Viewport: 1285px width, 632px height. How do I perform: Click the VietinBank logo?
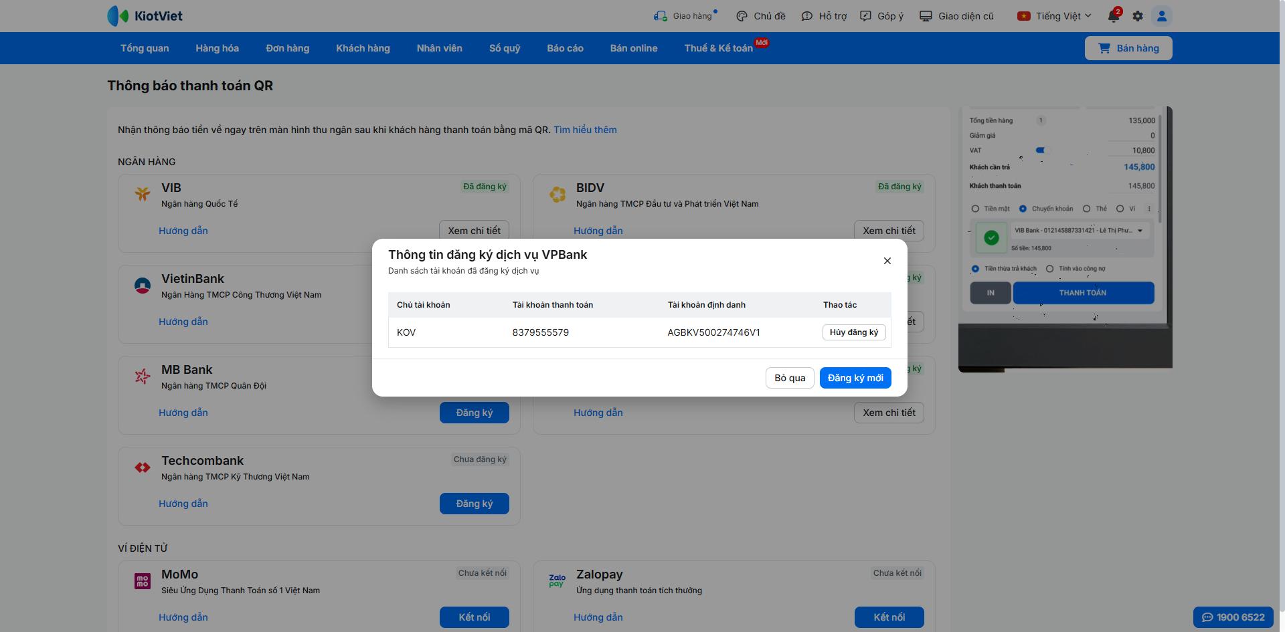pyautogui.click(x=143, y=286)
